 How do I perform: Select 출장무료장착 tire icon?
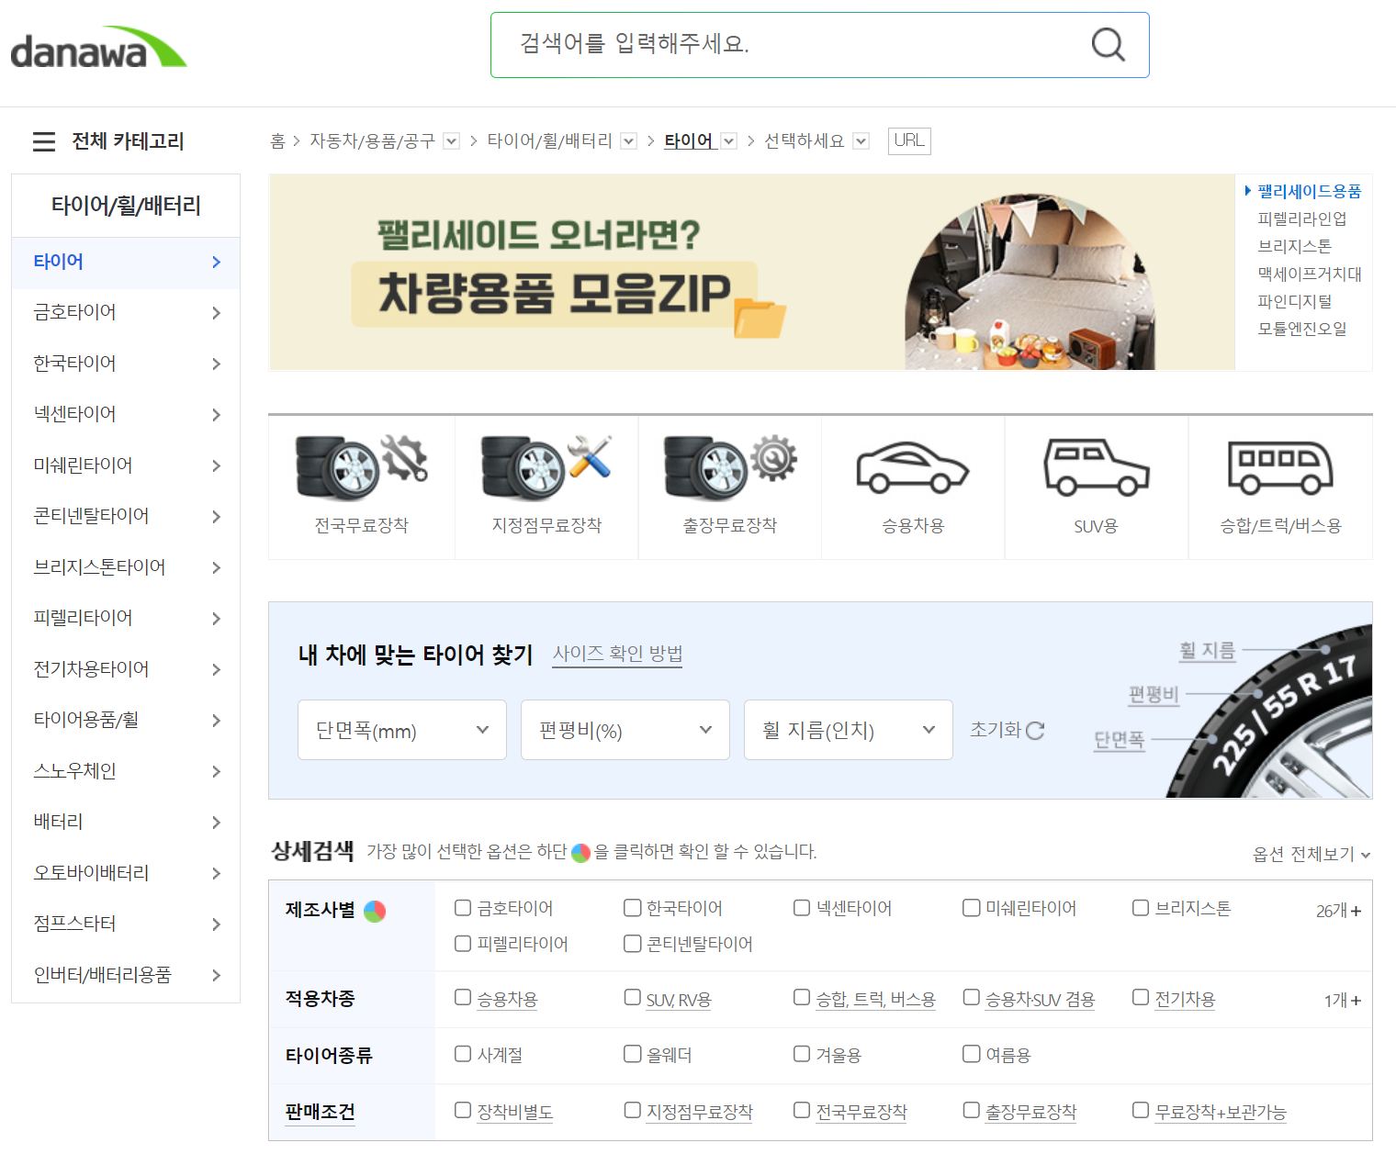729,467
